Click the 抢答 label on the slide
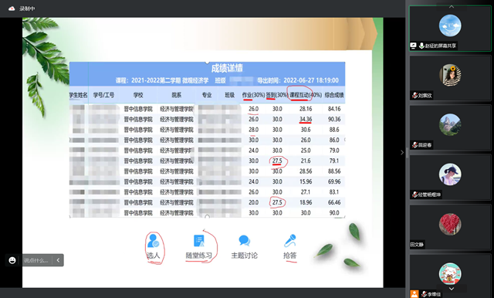The image size is (494, 298). click(290, 256)
